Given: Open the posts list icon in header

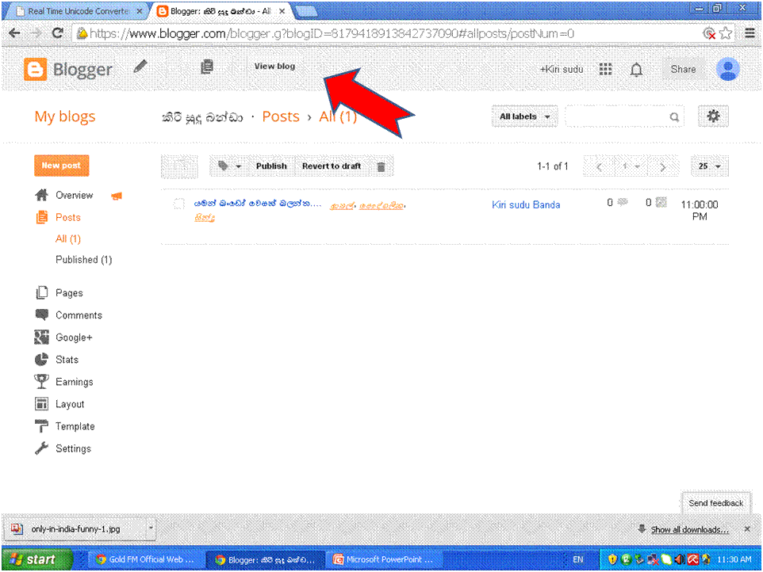Looking at the screenshot, I should click(207, 67).
